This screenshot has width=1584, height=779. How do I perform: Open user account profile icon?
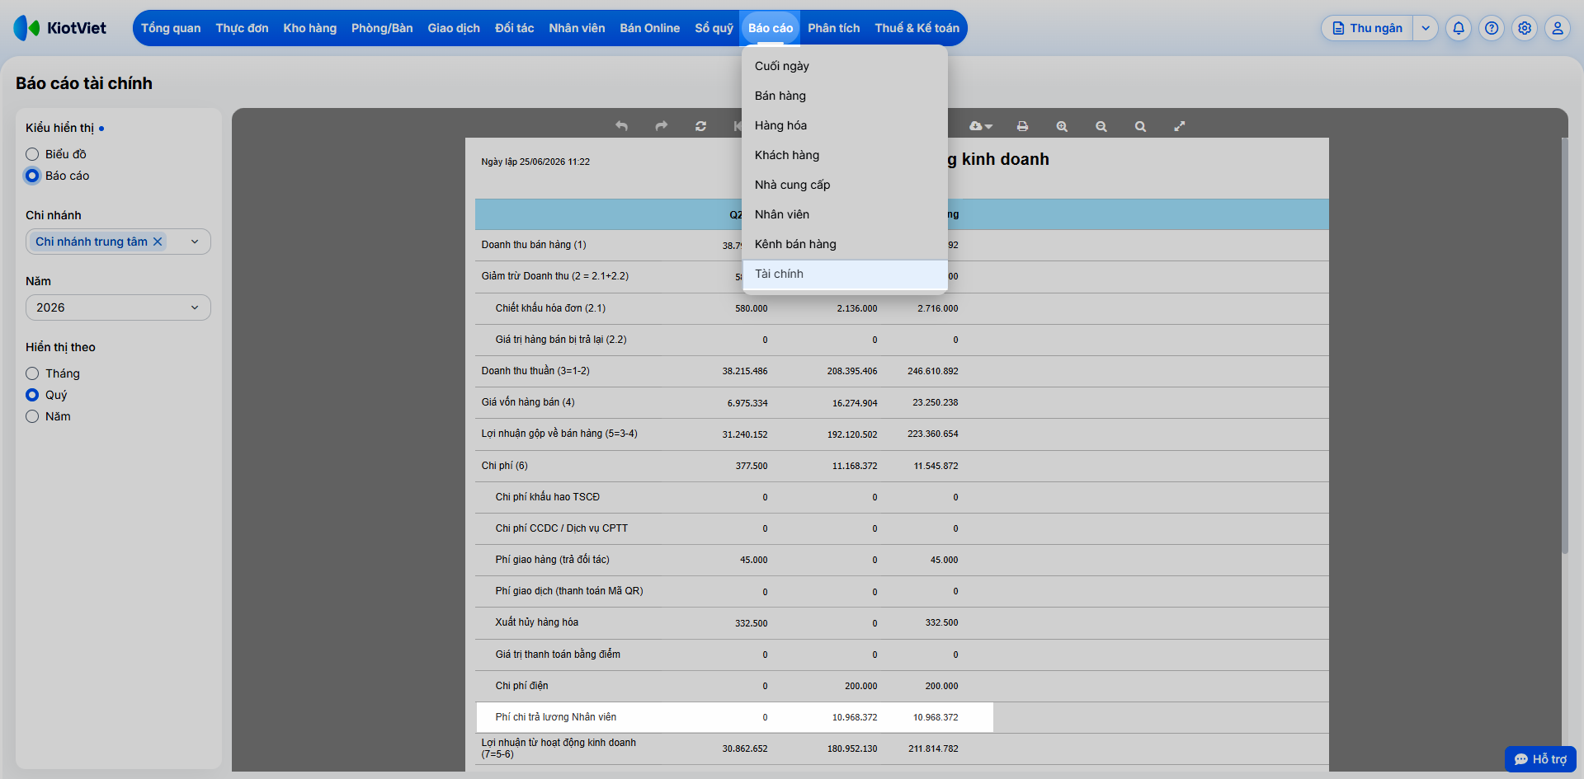(1558, 28)
